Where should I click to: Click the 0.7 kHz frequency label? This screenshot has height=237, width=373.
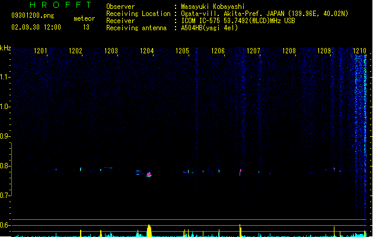point(5,196)
